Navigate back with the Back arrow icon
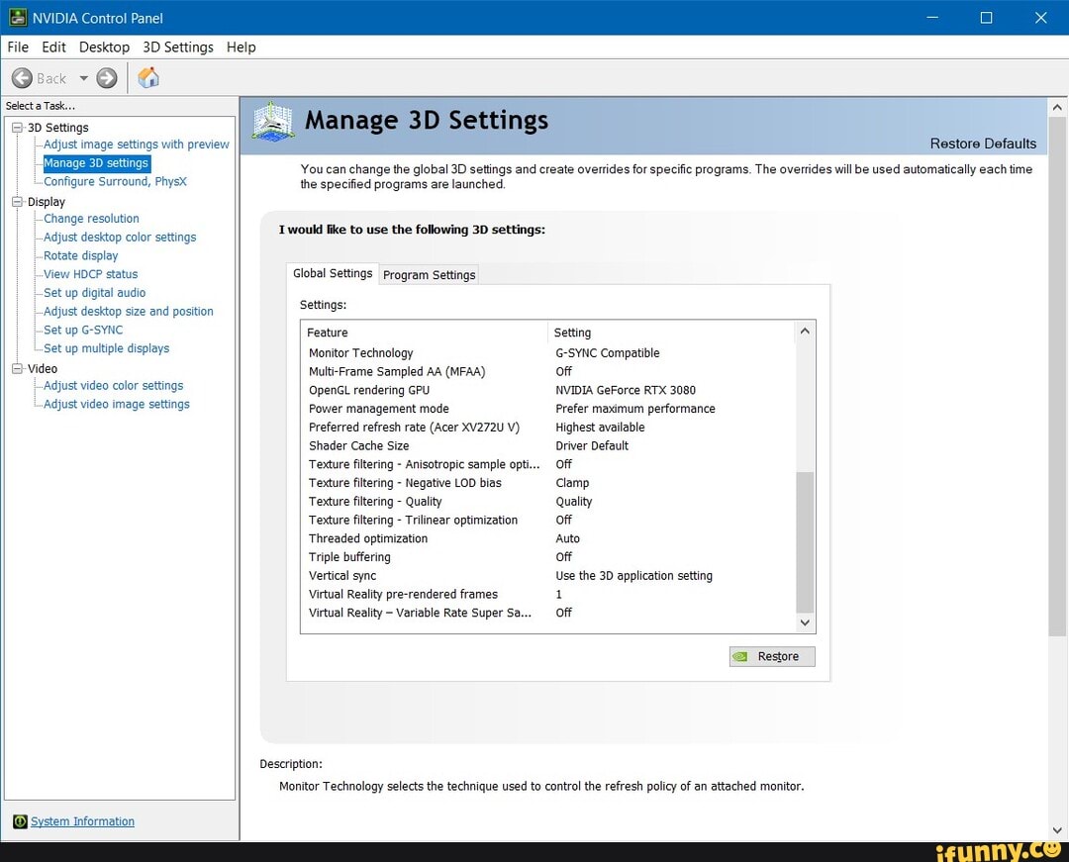The image size is (1069, 862). pyautogui.click(x=23, y=77)
